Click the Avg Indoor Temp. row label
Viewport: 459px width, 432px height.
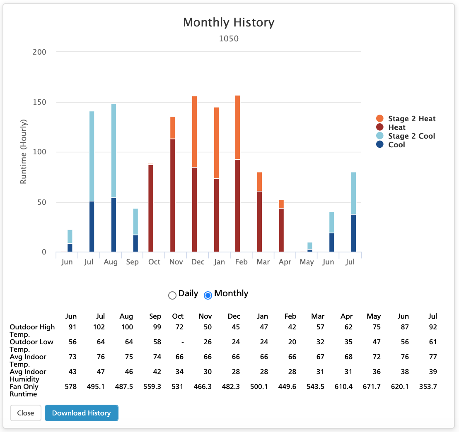(x=28, y=360)
